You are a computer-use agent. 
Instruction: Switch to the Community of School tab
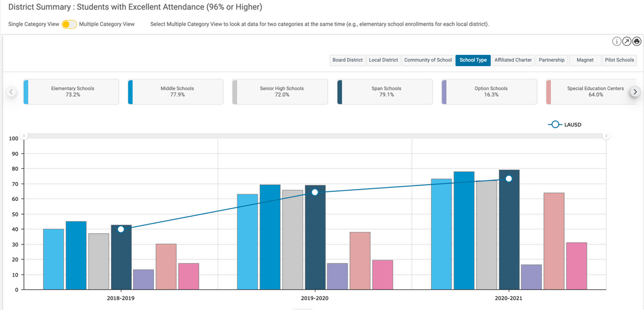(428, 60)
